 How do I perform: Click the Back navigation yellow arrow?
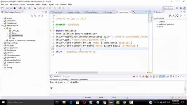(x=63, y=8)
